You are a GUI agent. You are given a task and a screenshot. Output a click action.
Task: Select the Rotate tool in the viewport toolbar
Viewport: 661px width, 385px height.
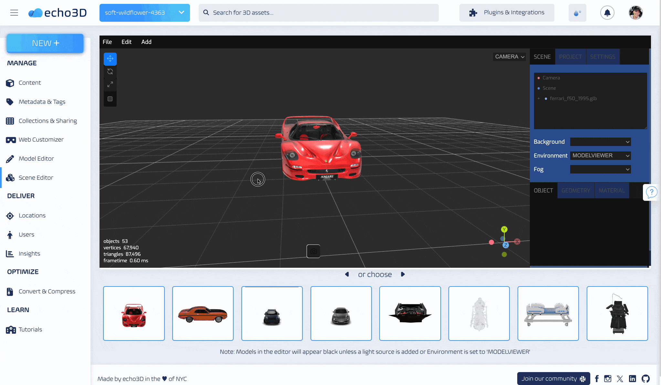(110, 71)
